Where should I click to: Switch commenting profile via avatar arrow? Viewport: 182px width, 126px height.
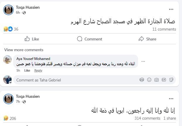[10, 82]
